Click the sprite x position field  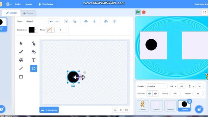click(x=181, y=86)
